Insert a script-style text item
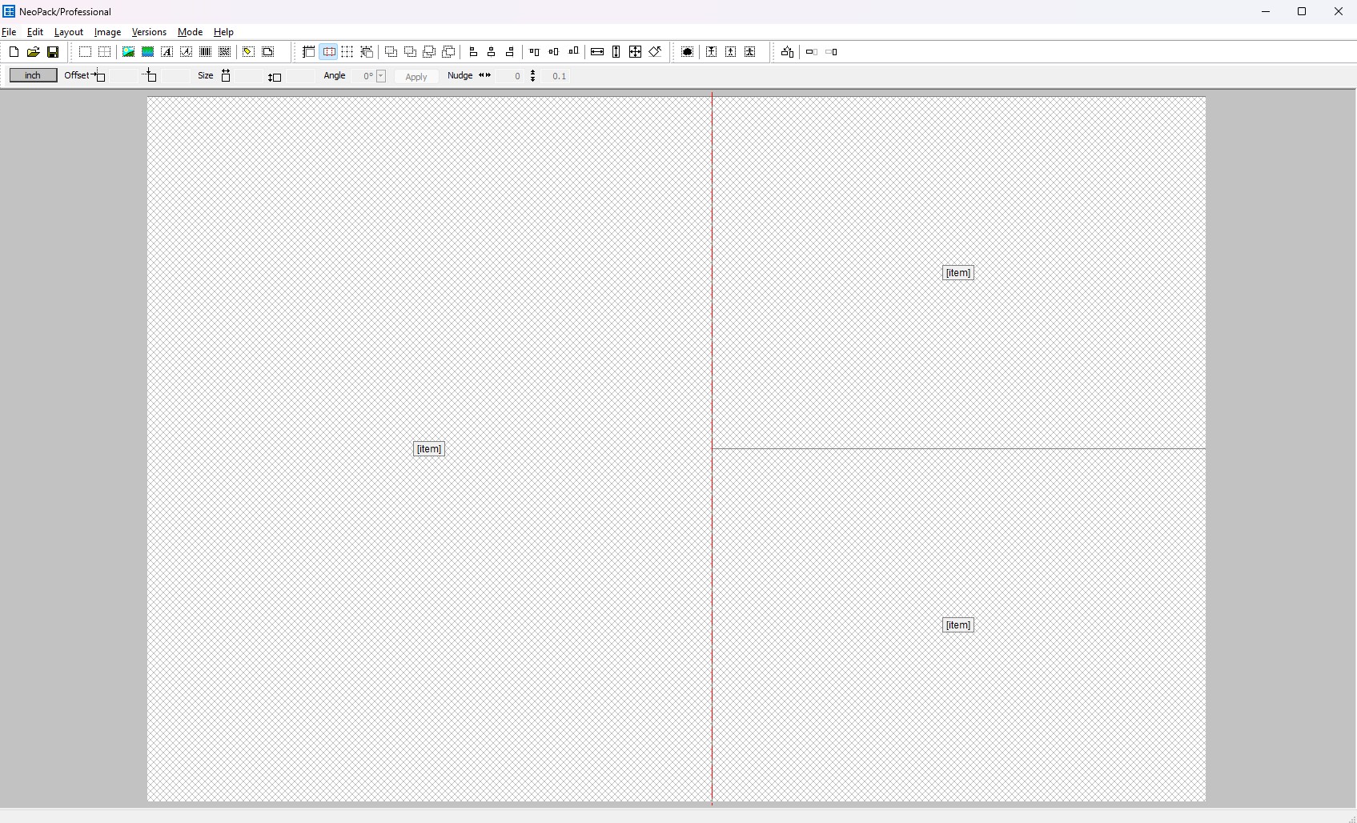1357x823 pixels. pyautogui.click(x=186, y=52)
